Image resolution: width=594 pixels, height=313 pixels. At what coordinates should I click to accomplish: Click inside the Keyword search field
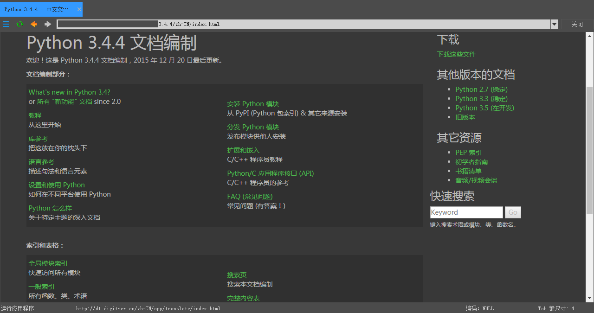point(466,212)
